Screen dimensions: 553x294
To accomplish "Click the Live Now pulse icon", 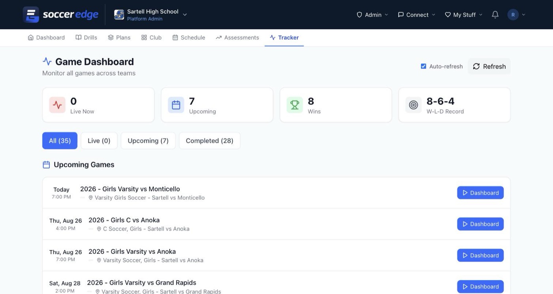I will (x=57, y=105).
